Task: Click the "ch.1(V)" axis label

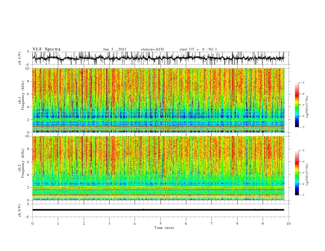Action: pos(20,58)
